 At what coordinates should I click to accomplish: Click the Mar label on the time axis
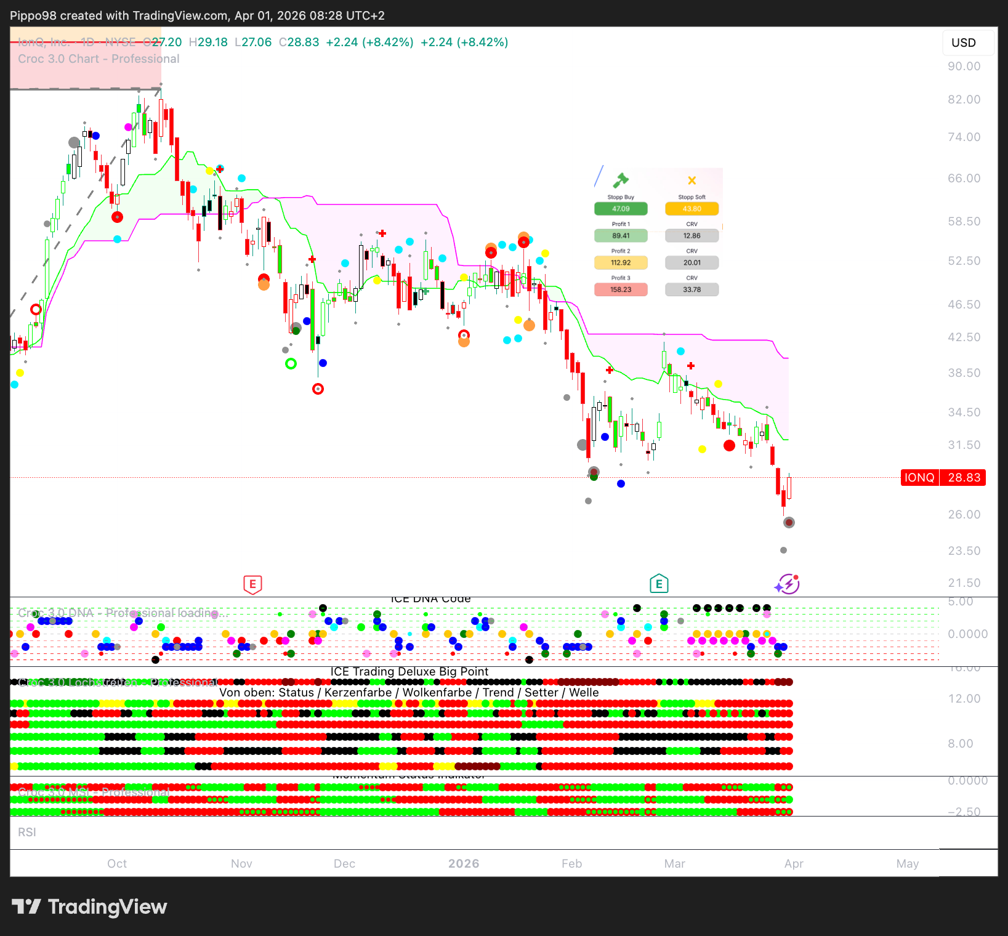click(x=674, y=863)
